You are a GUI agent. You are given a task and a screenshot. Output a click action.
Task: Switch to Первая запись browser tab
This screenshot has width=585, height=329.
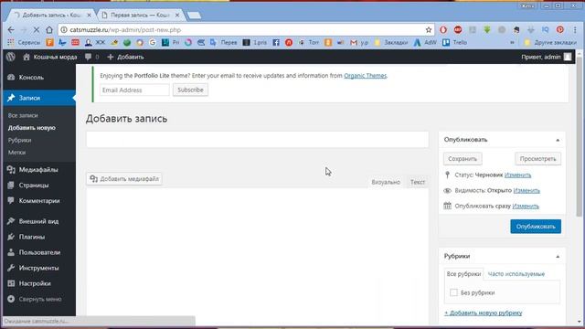pyautogui.click(x=141, y=16)
